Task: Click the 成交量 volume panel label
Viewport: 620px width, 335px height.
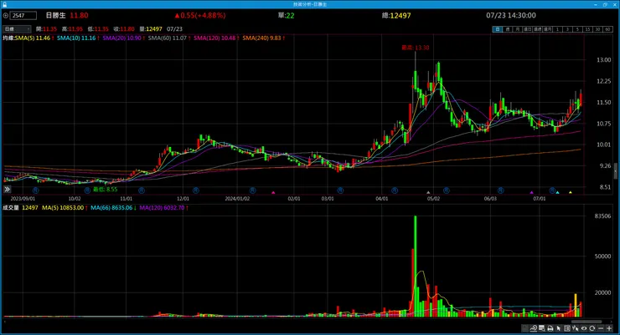Action: pyautogui.click(x=11, y=208)
